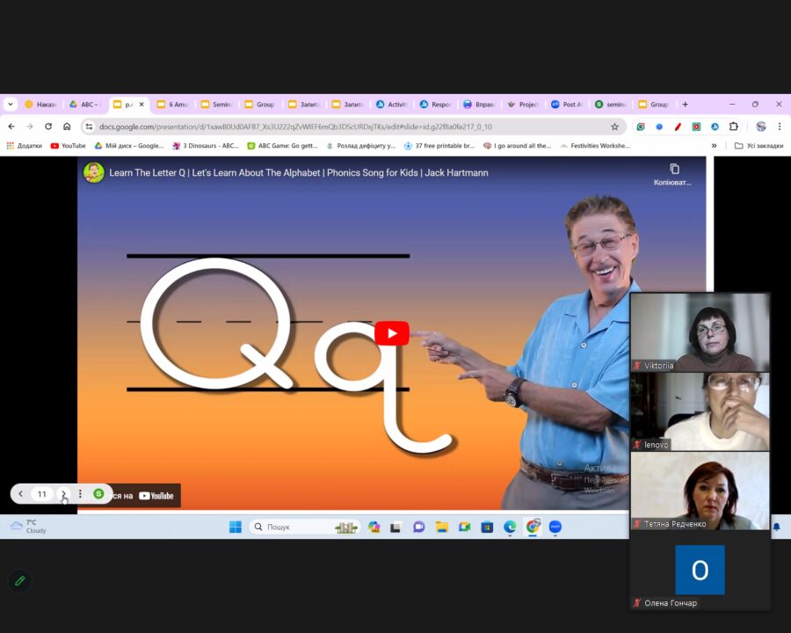Open the Chrome three-dot menu

pyautogui.click(x=780, y=127)
